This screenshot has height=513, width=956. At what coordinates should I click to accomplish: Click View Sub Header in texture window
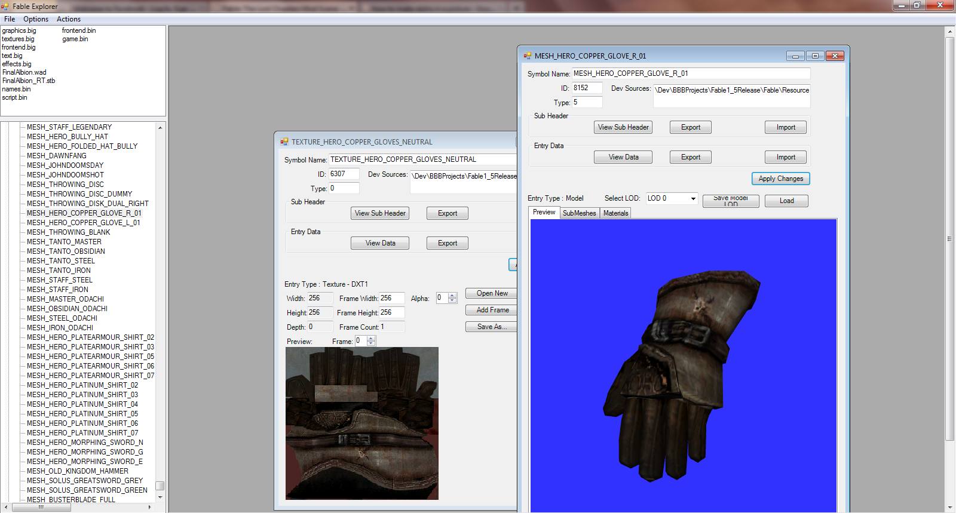[380, 213]
